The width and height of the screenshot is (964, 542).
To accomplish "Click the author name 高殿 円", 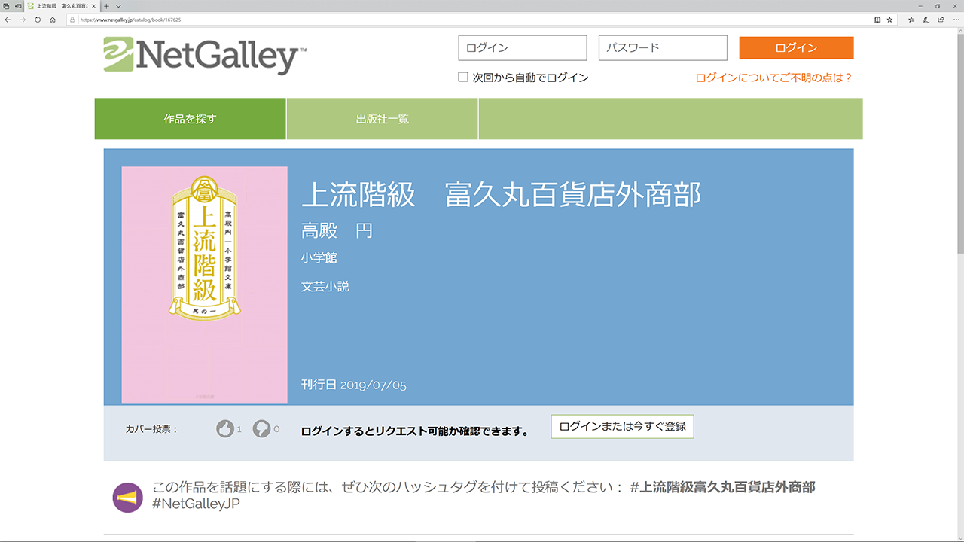I will [337, 230].
